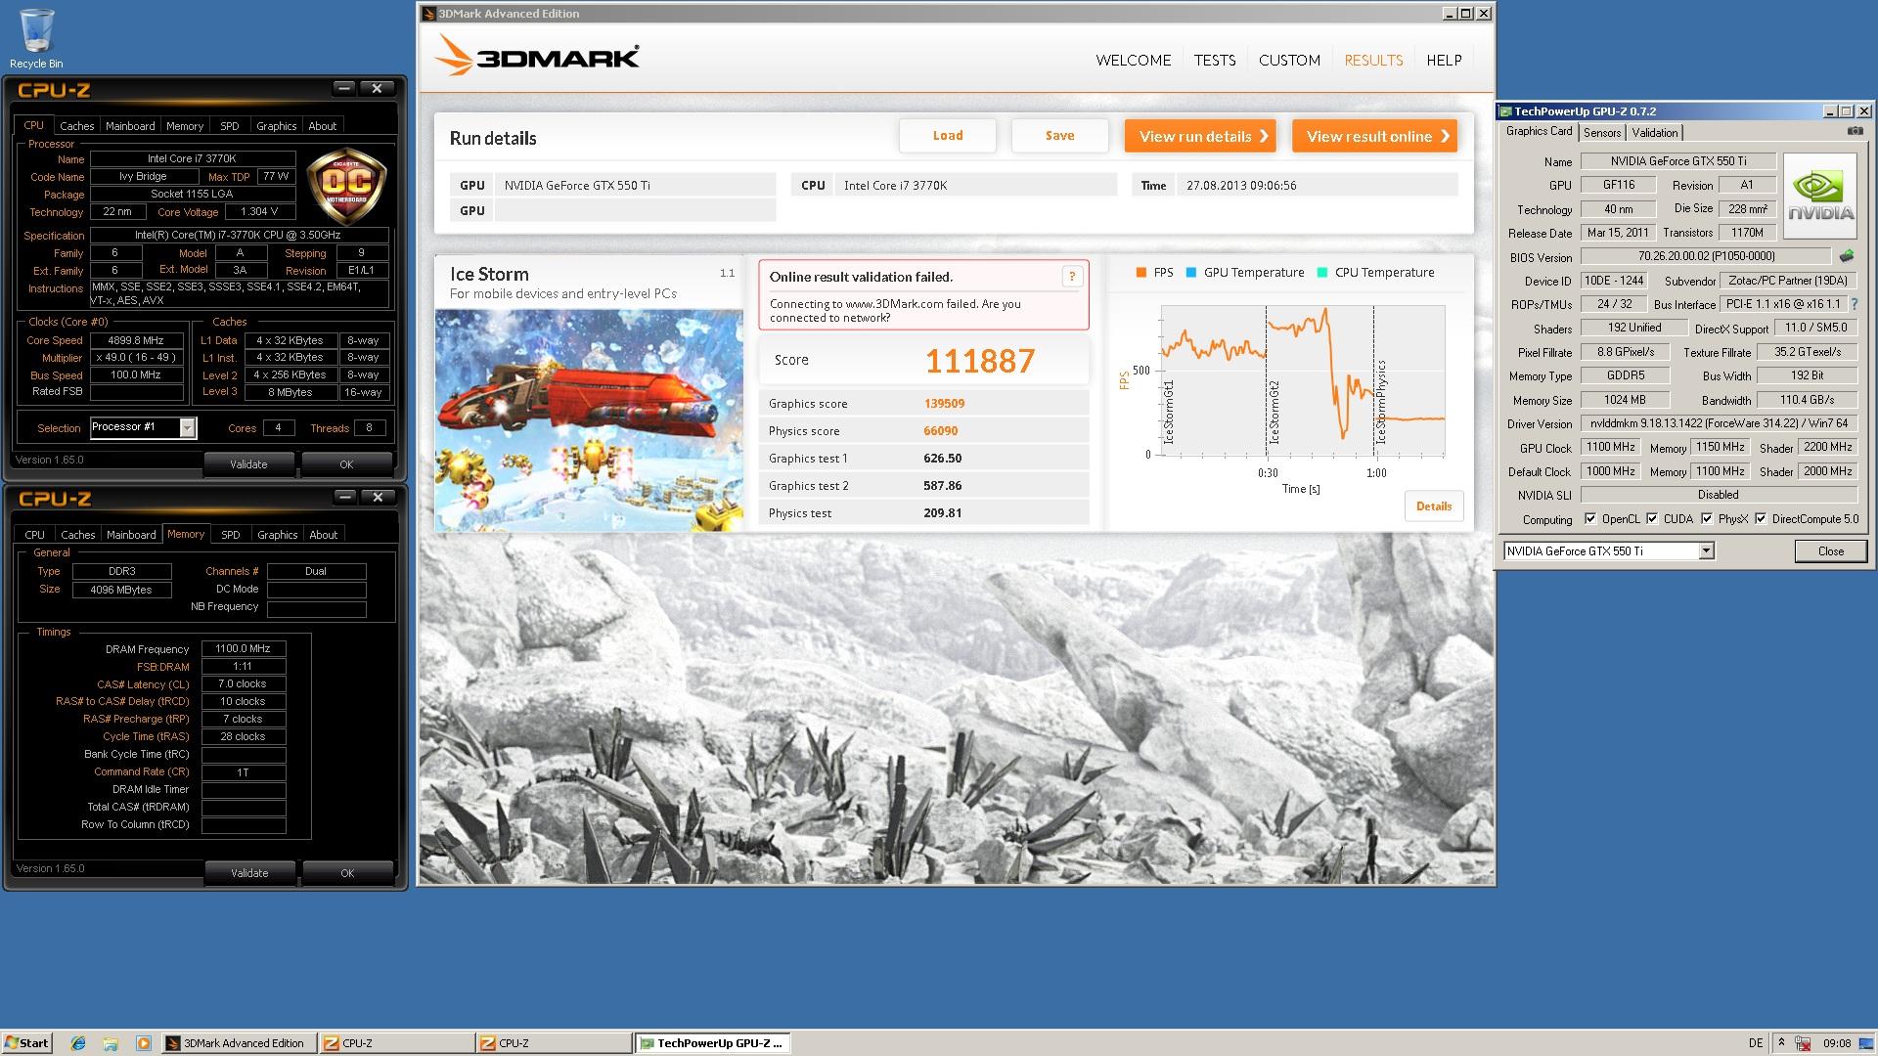Switch to Graphics Card tab in GPU-Z

point(1539,132)
